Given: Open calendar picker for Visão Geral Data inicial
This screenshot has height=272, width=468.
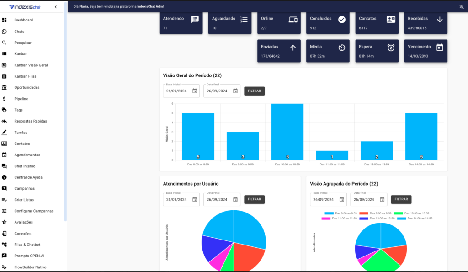Looking at the screenshot, I should [195, 91].
